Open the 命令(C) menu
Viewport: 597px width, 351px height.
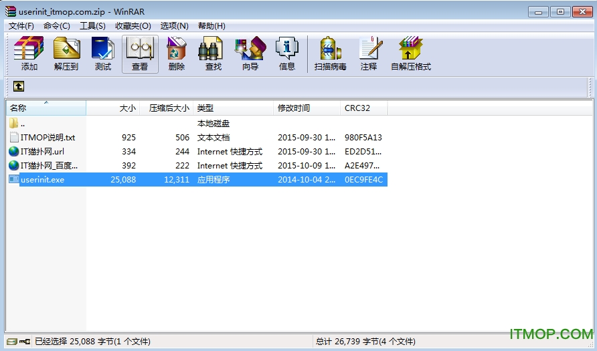(x=57, y=26)
